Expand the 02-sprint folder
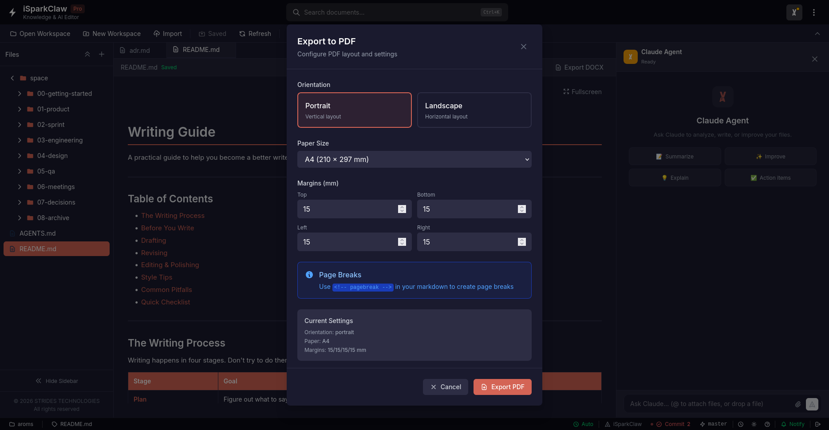Image resolution: width=829 pixels, height=430 pixels. click(20, 125)
